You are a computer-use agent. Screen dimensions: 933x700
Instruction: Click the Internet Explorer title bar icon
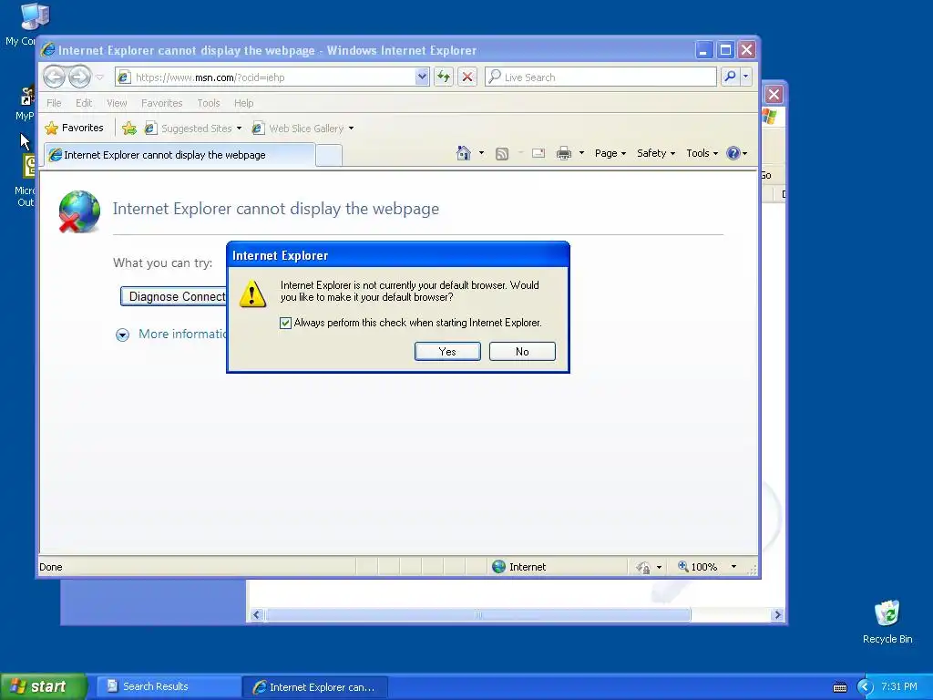[x=47, y=50]
